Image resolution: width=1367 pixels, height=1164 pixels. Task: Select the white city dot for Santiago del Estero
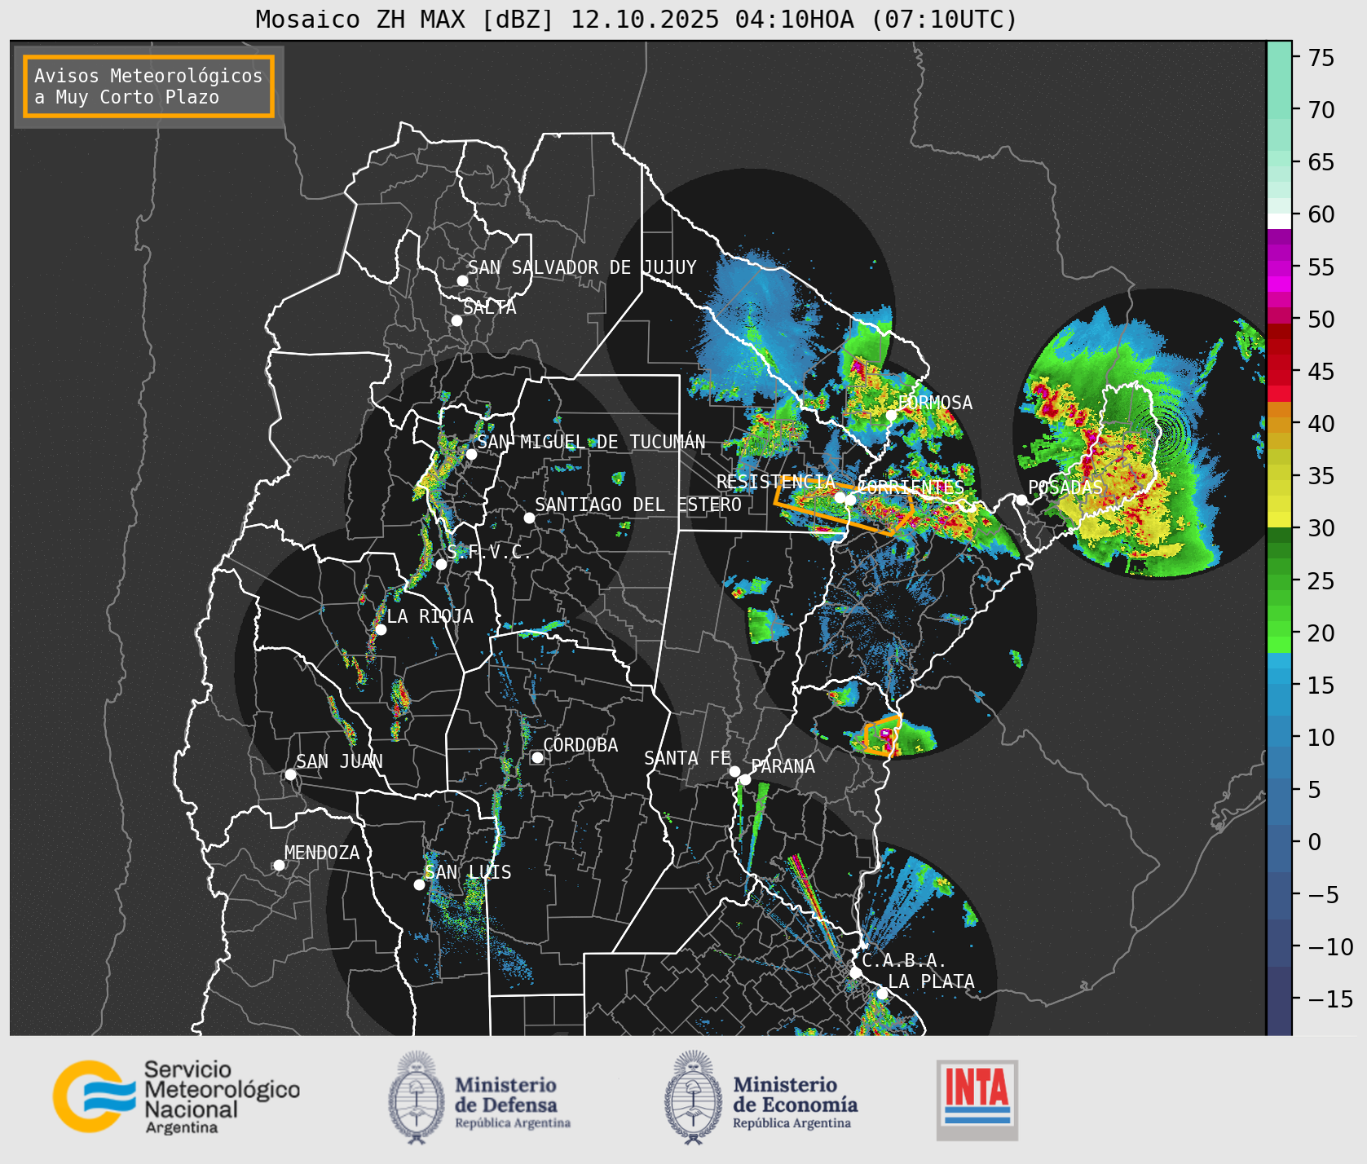click(529, 518)
